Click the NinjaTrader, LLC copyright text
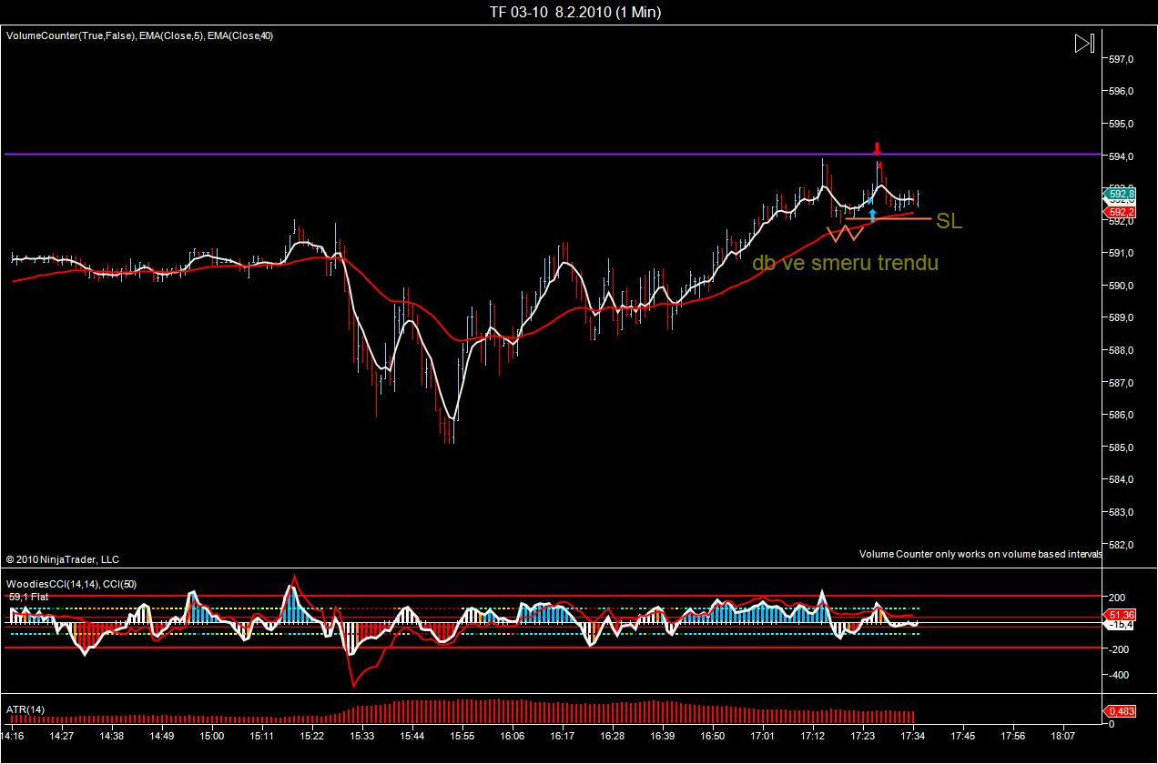Viewport: 1158px width, 764px height. pyautogui.click(x=63, y=559)
